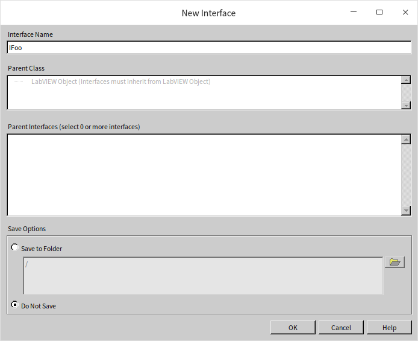The height and width of the screenshot is (341, 418).
Task: Click the save folder path field
Action: tap(202, 276)
